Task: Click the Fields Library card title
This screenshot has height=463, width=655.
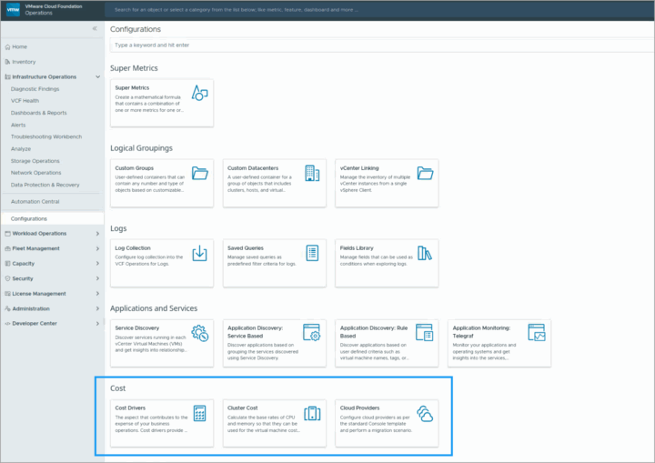Action: click(357, 248)
